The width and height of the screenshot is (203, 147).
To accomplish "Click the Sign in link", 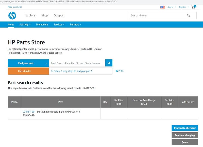I will pos(171,7).
